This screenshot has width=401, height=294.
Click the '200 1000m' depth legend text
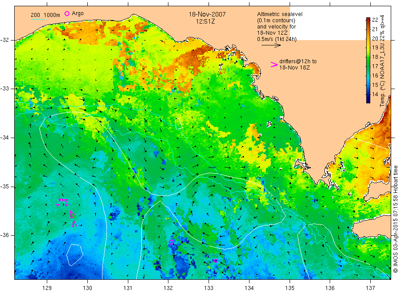(x=45, y=15)
